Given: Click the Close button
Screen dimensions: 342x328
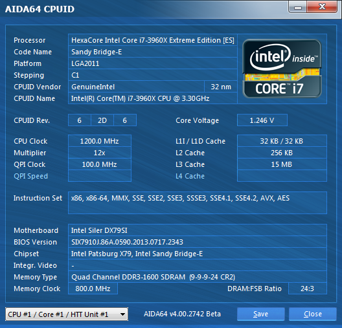Looking at the screenshot, I should pyautogui.click(x=313, y=314).
